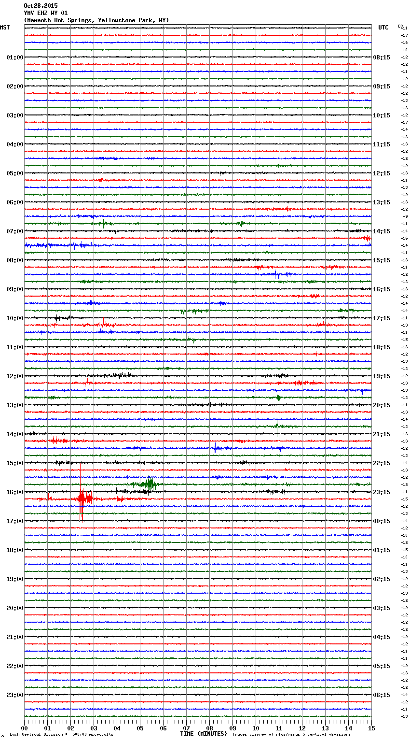The height and width of the screenshot is (741, 410).
Task: Click the 14:15 UTC time label
Action: pyautogui.click(x=382, y=231)
